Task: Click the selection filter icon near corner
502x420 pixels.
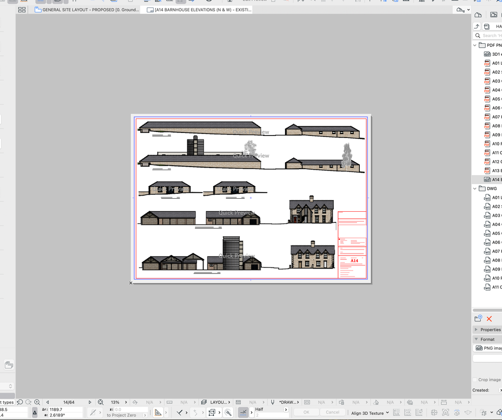Action: tap(484, 412)
